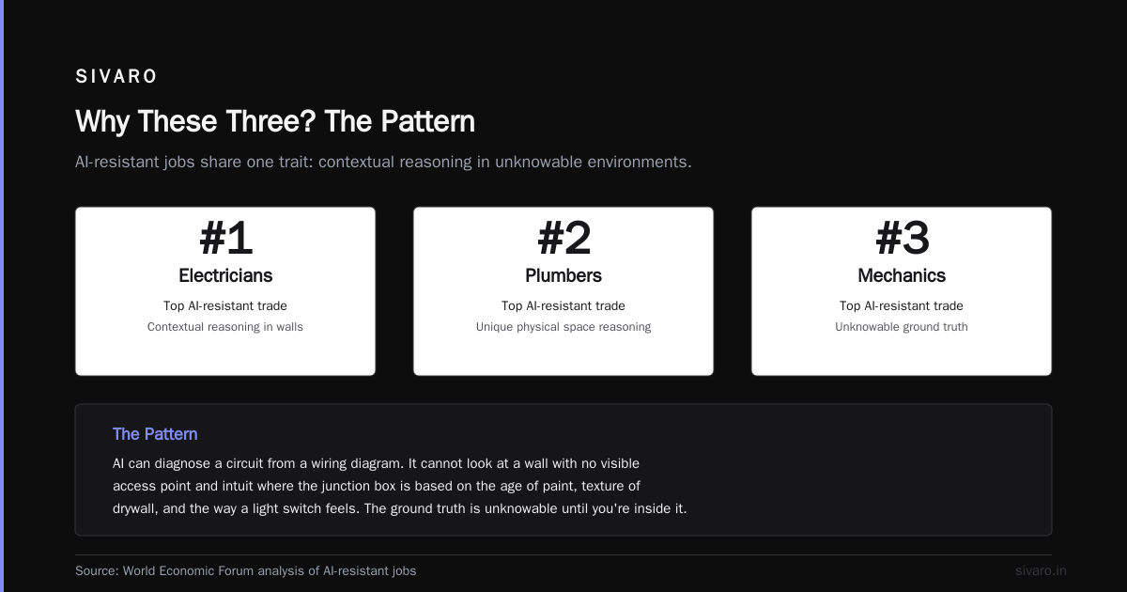Open the #3 Mechanics card
This screenshot has width=1127, height=592.
(x=902, y=291)
